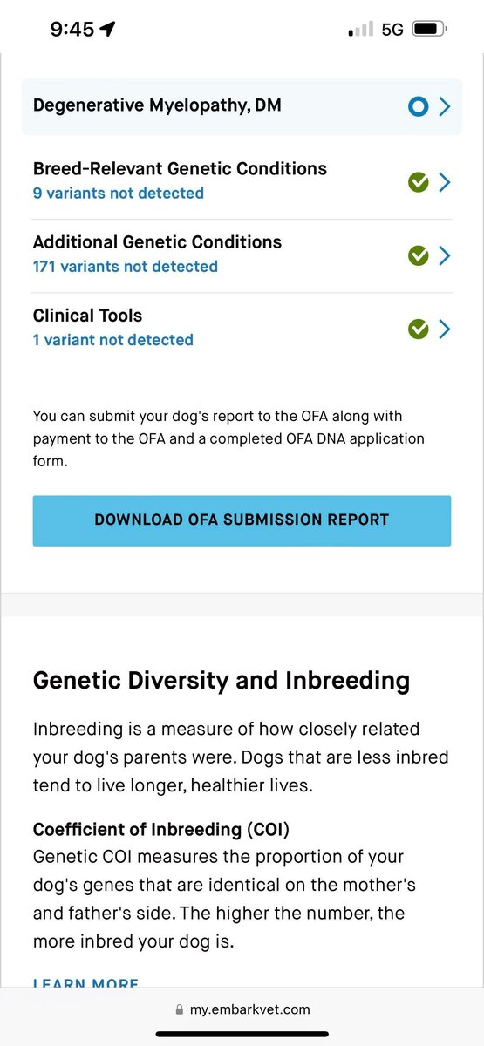
Task: Open 9 variants not detected link
Action: [119, 194]
